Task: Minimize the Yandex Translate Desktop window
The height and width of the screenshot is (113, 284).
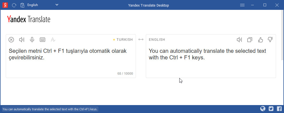Action: click(252, 5)
